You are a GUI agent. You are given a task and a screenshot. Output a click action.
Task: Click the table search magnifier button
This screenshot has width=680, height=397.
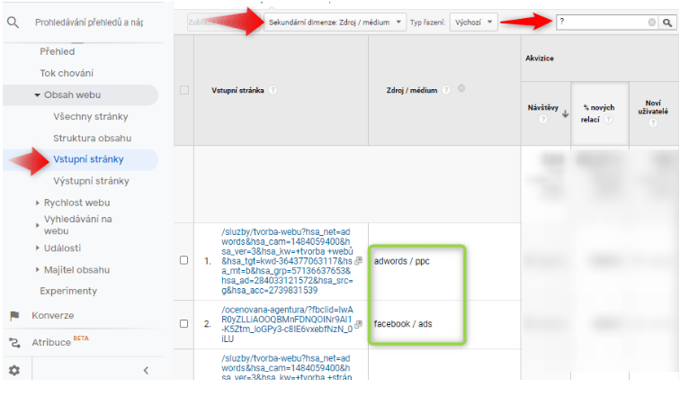667,23
